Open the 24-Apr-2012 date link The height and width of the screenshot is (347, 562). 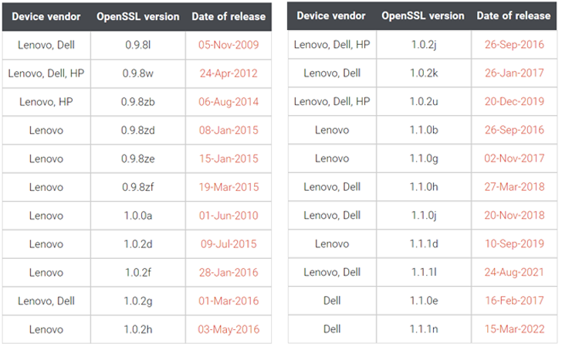click(229, 73)
